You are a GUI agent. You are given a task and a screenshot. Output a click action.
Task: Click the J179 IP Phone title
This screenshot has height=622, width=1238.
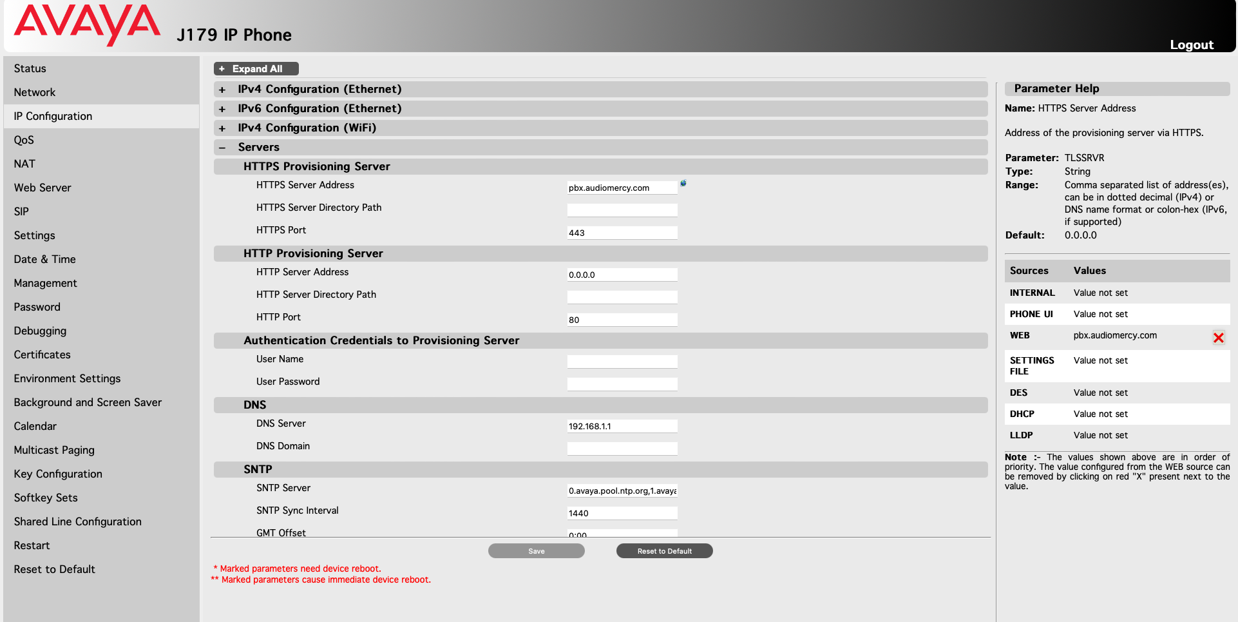[234, 35]
